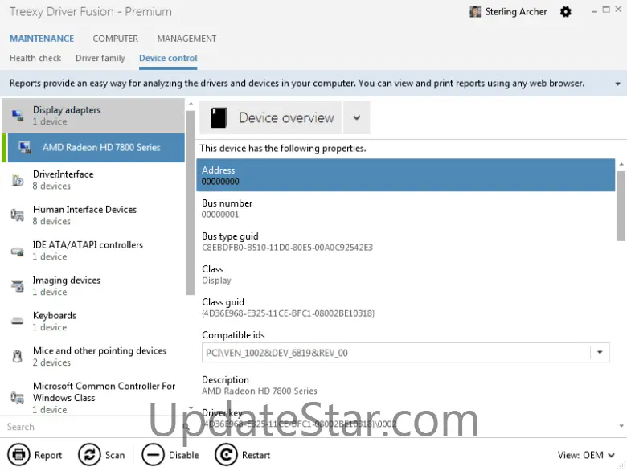The width and height of the screenshot is (627, 471).
Task: Click Sterling Archer's profile avatar
Action: click(475, 12)
